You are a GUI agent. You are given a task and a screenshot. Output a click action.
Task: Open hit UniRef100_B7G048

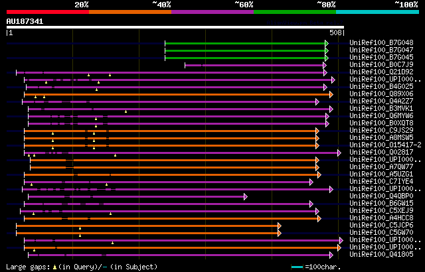(381, 42)
